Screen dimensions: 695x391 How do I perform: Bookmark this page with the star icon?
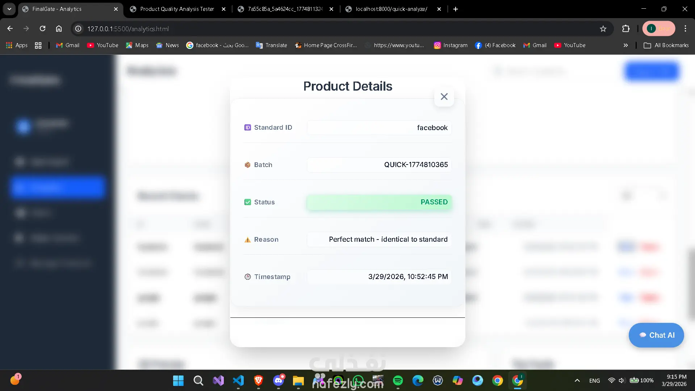click(x=603, y=29)
